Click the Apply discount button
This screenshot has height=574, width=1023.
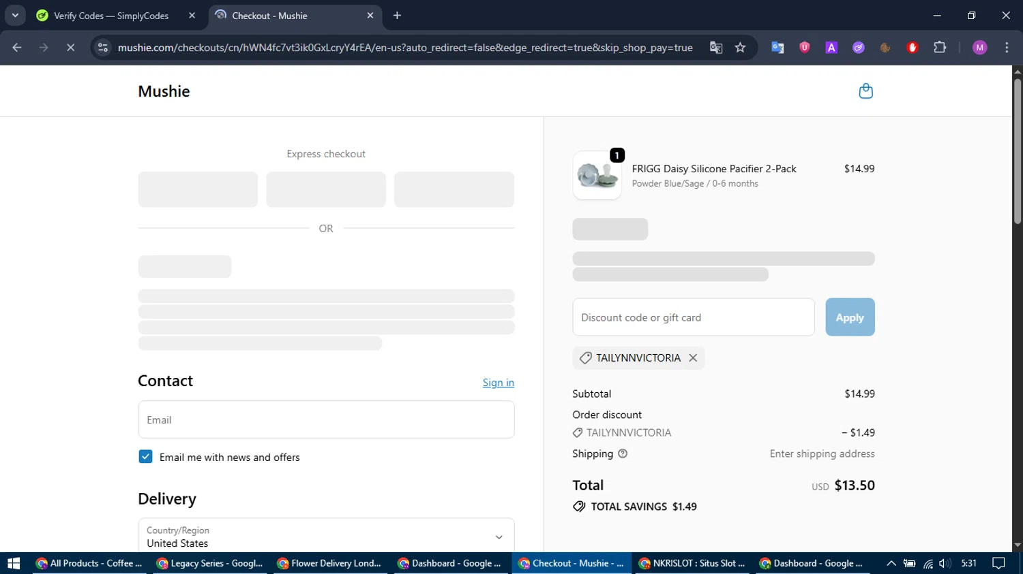point(850,317)
